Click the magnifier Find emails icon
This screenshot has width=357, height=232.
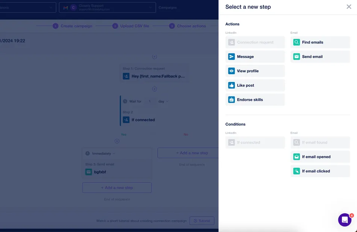coord(296,42)
